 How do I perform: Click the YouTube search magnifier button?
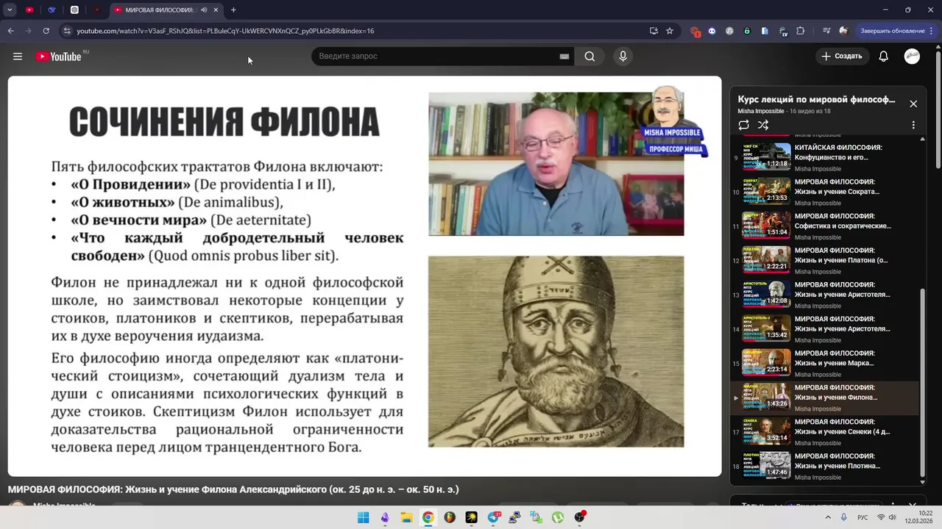click(589, 57)
